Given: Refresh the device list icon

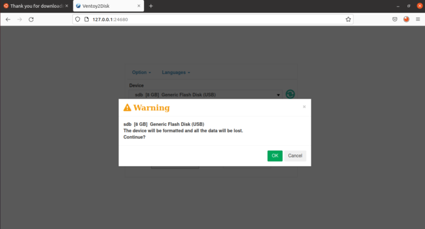Looking at the screenshot, I should 290,94.
